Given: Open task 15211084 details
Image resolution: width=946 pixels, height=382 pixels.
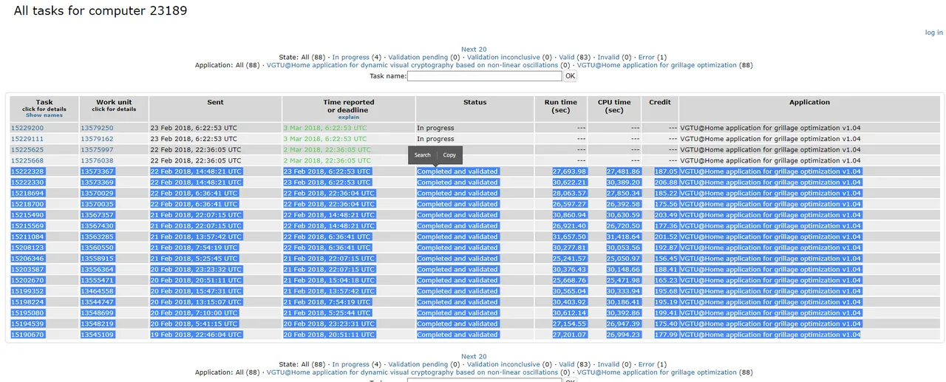Looking at the screenshot, I should point(27,236).
